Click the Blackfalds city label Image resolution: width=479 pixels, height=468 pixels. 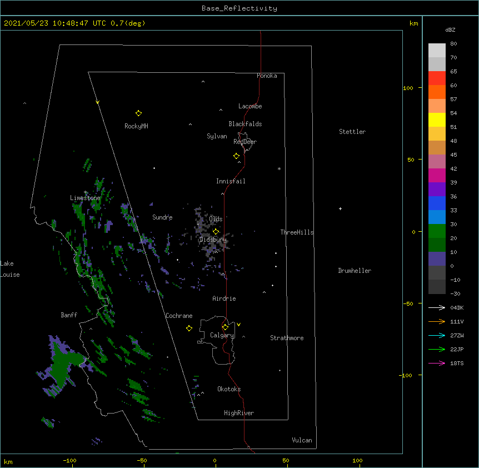click(x=245, y=124)
